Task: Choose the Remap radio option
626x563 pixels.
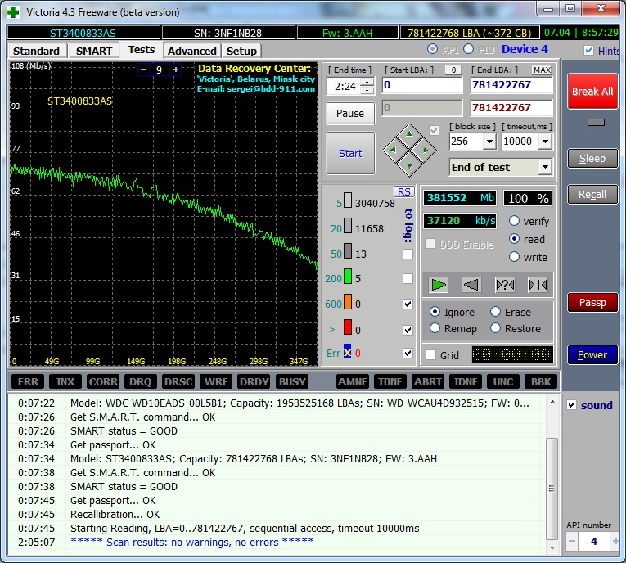Action: click(435, 328)
